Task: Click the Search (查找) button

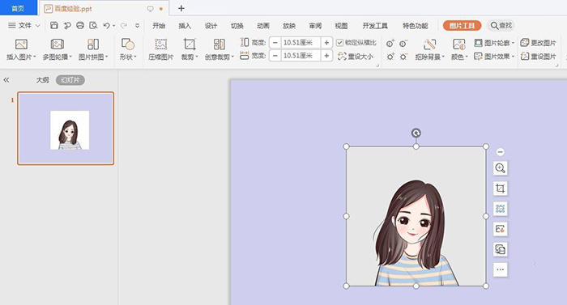Action: tap(501, 26)
